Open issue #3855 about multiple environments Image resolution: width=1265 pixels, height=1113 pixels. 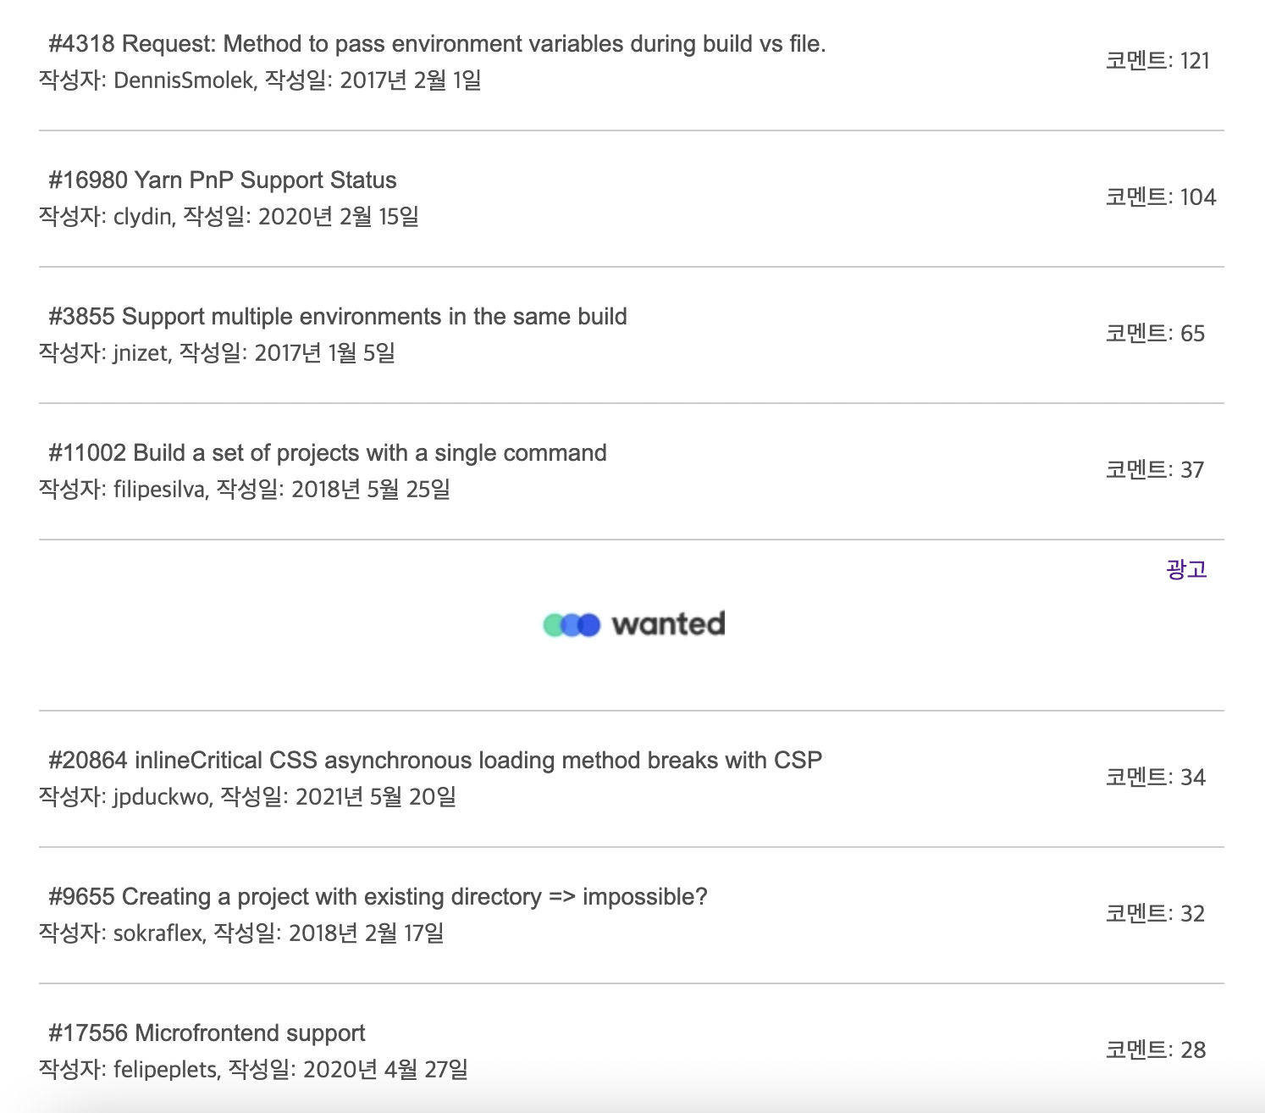(x=337, y=316)
